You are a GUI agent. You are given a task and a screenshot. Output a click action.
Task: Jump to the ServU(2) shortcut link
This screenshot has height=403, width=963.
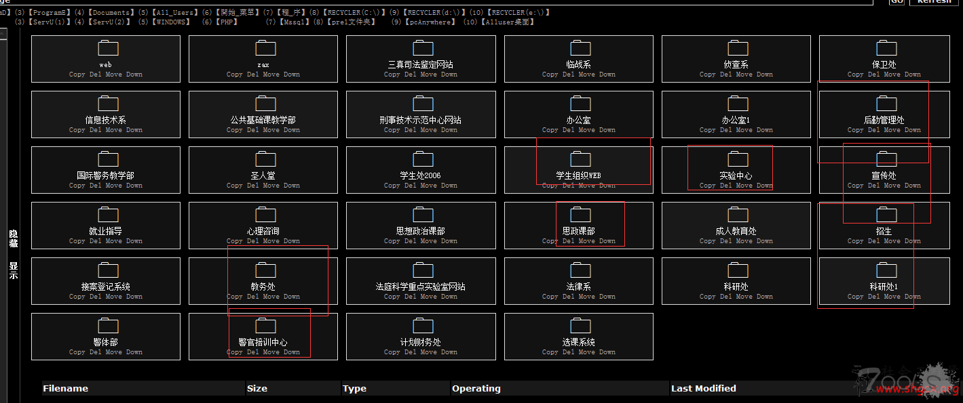[x=109, y=22]
